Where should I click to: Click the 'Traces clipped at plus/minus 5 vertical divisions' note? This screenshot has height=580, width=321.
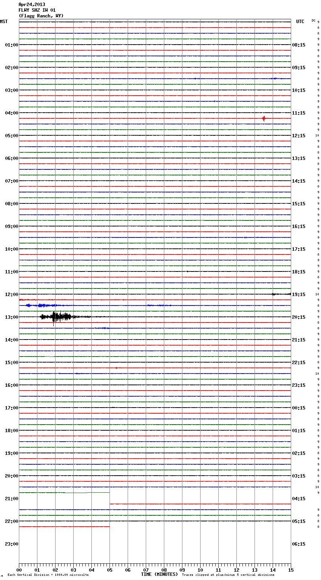(228, 575)
